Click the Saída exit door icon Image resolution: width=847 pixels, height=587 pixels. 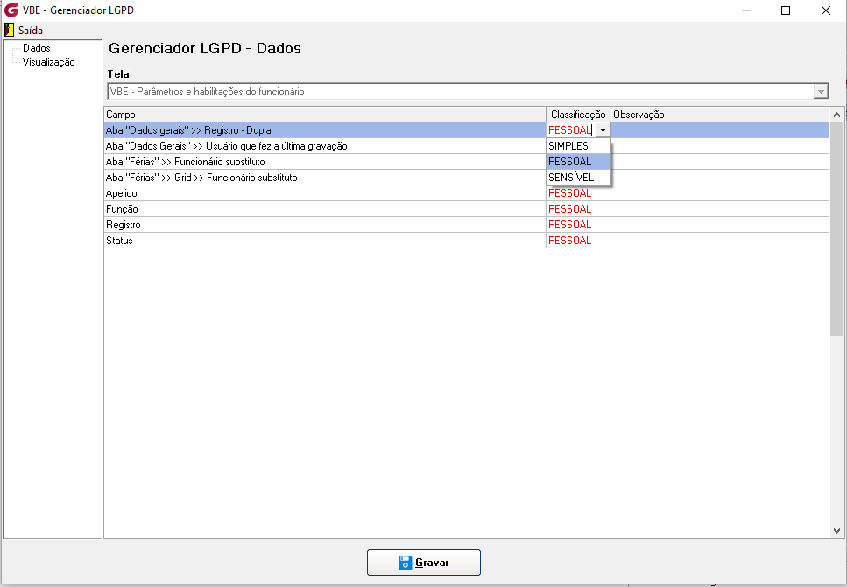tap(9, 31)
